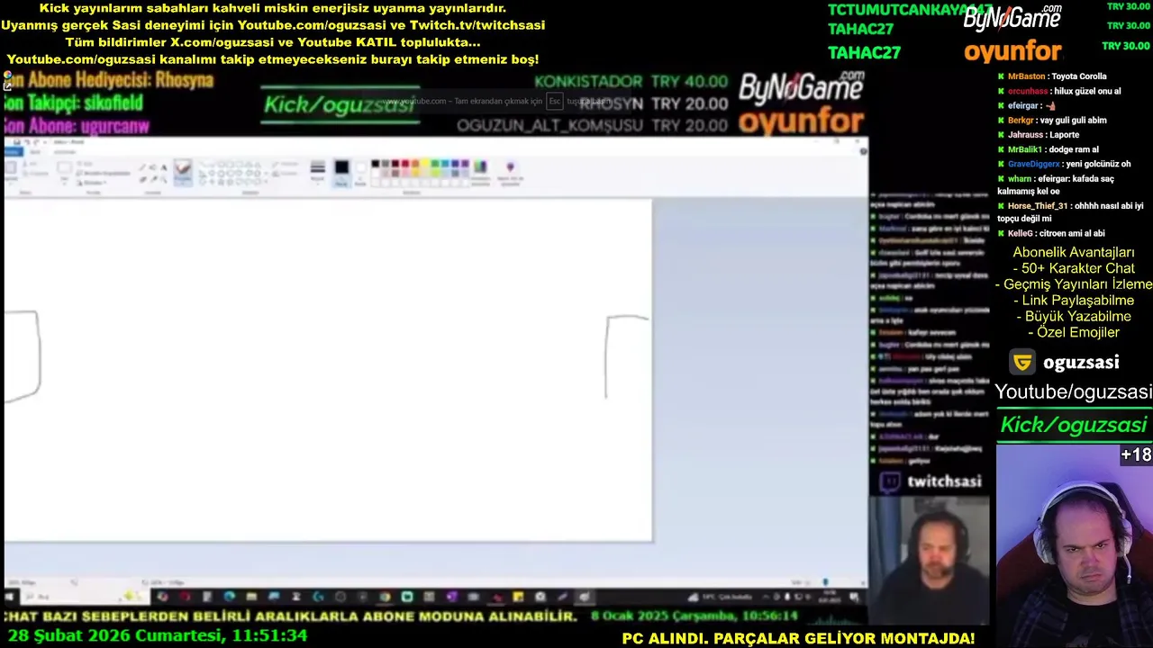Pick the black palette swatch
Image resolution: width=1153 pixels, height=648 pixels.
(375, 164)
